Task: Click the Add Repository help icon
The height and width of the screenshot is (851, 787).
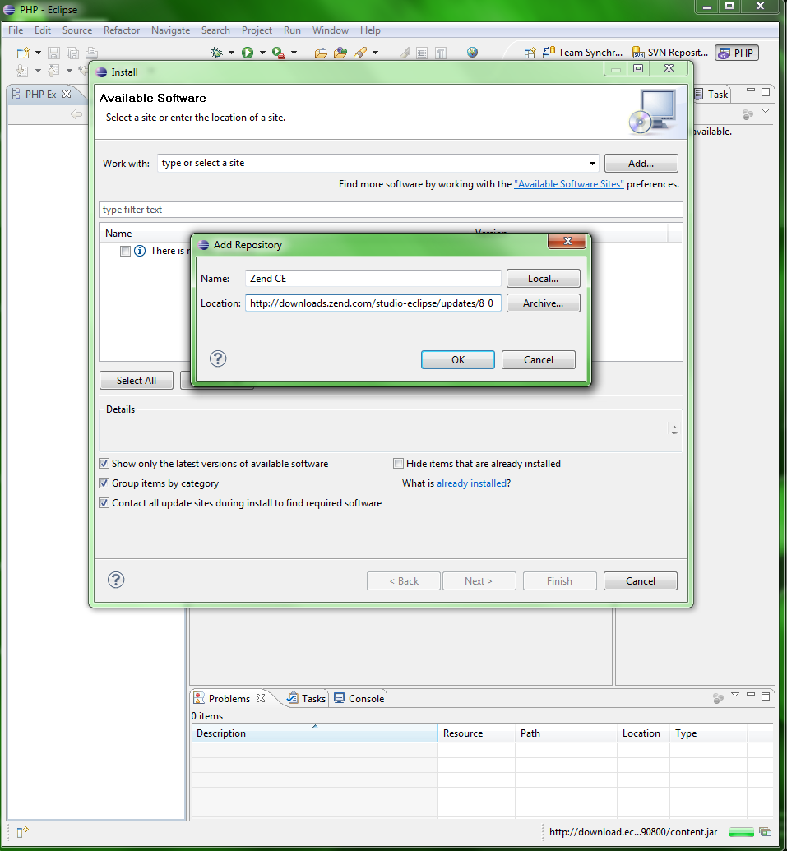Action: click(x=218, y=358)
